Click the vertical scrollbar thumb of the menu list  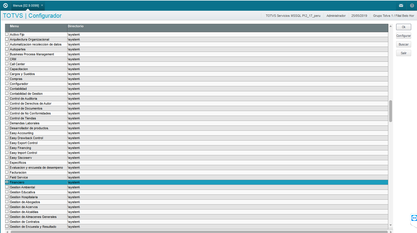point(390,111)
